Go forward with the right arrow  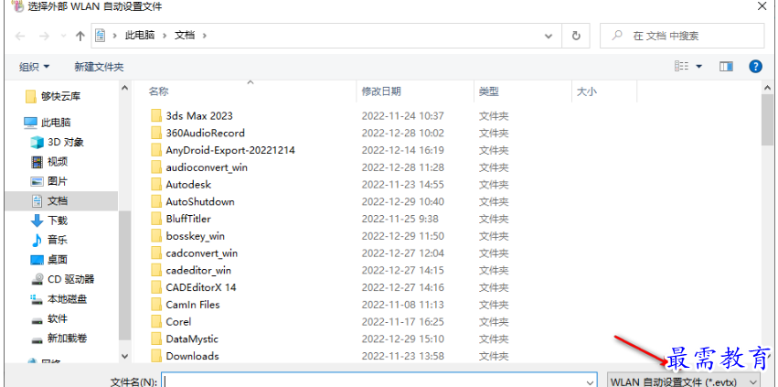44,36
